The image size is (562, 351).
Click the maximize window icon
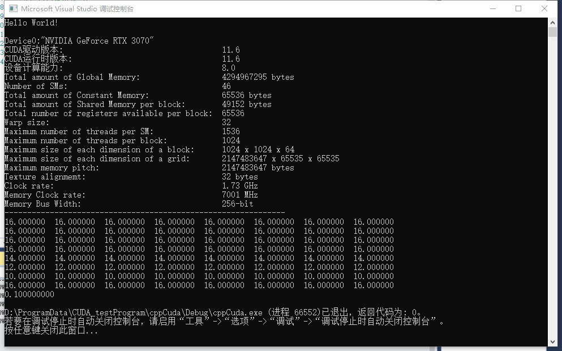tap(518, 8)
